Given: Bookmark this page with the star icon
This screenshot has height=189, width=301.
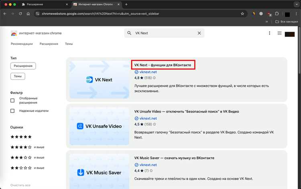Looking at the screenshot, I should 242,14.
